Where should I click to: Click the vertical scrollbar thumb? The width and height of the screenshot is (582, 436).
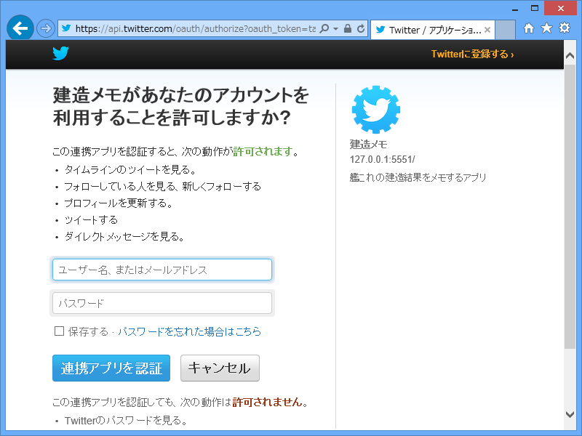[x=570, y=207]
